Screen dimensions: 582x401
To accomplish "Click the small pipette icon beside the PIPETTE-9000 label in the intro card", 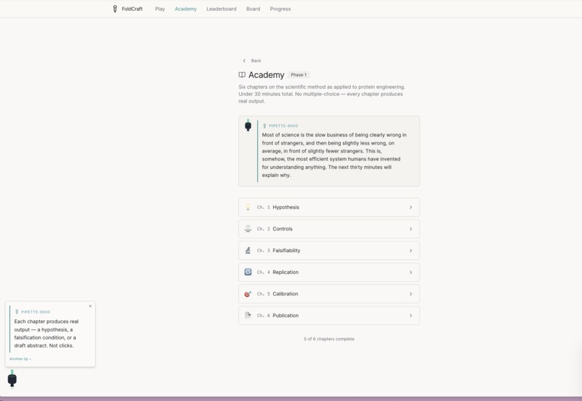I will coord(264,126).
